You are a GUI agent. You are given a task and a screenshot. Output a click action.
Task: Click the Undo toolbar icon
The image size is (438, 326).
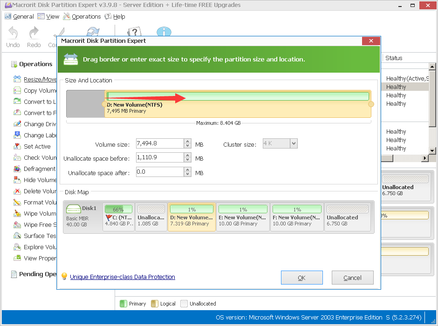click(13, 33)
